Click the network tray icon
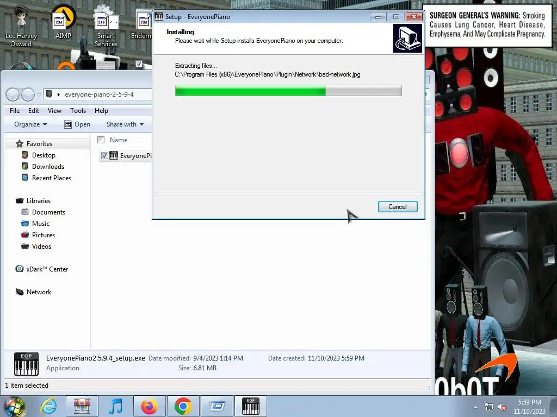 pos(488,407)
